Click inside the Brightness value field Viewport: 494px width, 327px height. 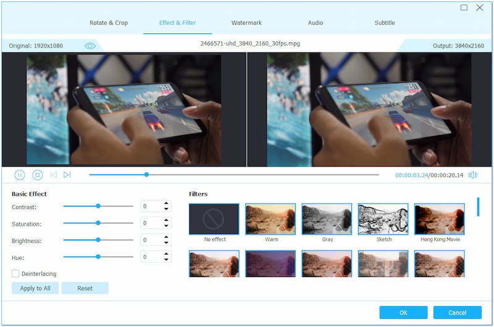[x=150, y=240]
